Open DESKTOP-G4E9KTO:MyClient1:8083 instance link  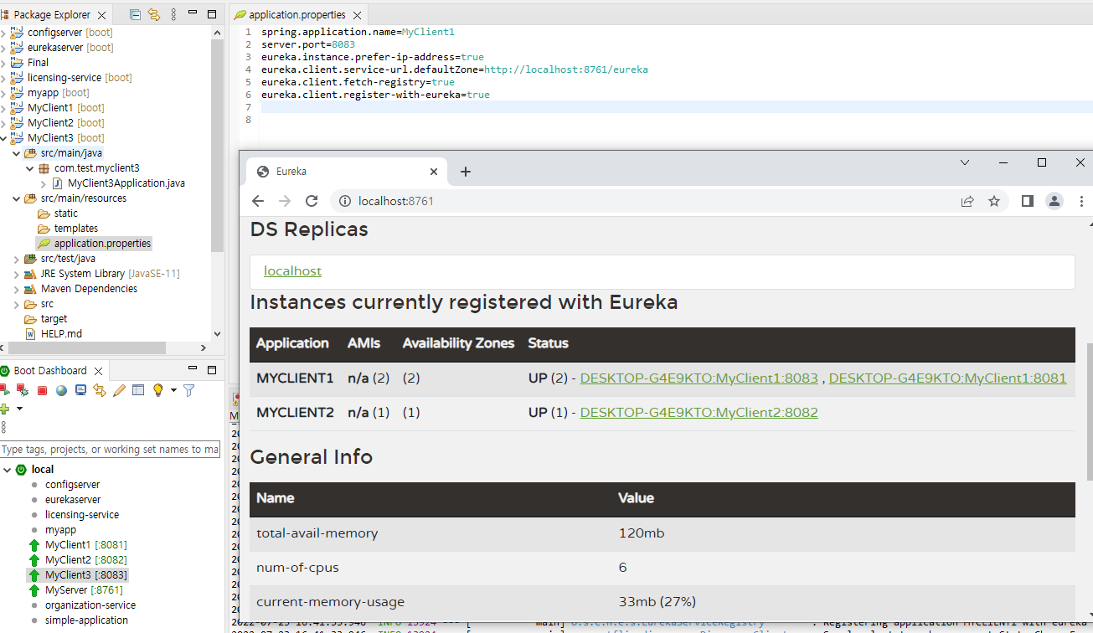[x=699, y=378]
